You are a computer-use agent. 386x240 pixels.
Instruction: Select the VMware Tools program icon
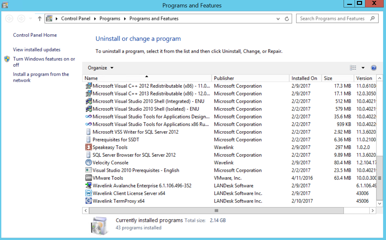click(88, 178)
